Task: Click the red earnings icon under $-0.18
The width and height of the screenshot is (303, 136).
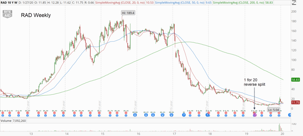Action: pyautogui.click(x=3, y=113)
